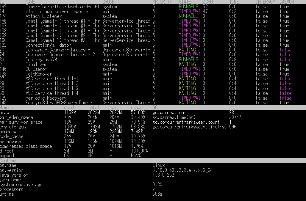Select DeploymentScanner-threads - 1 name

tap(60, 50)
